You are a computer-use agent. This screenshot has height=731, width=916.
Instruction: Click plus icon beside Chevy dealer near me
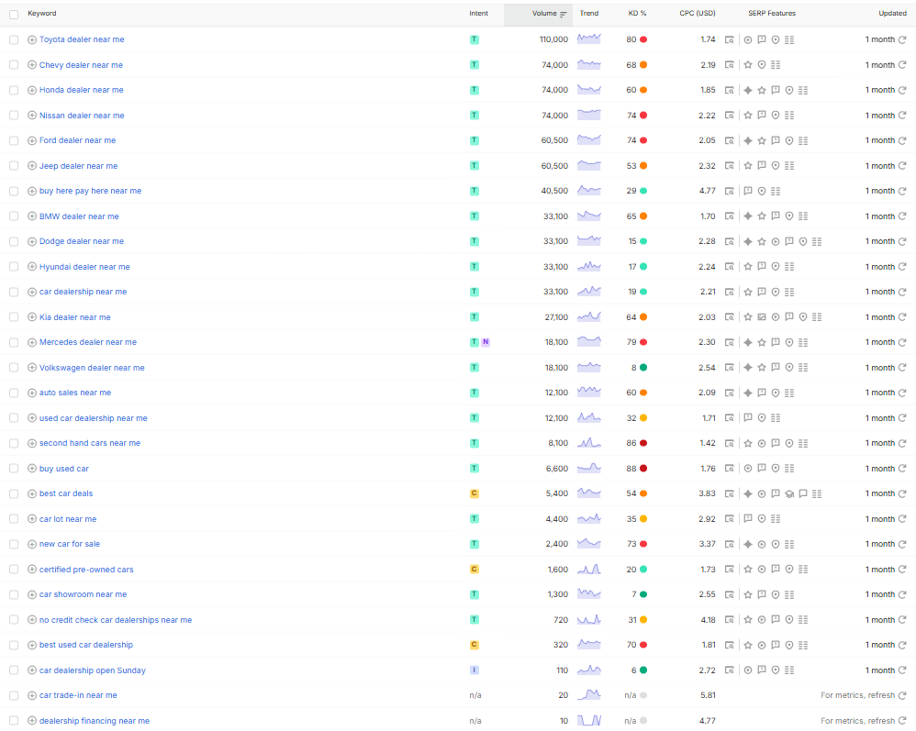[32, 65]
